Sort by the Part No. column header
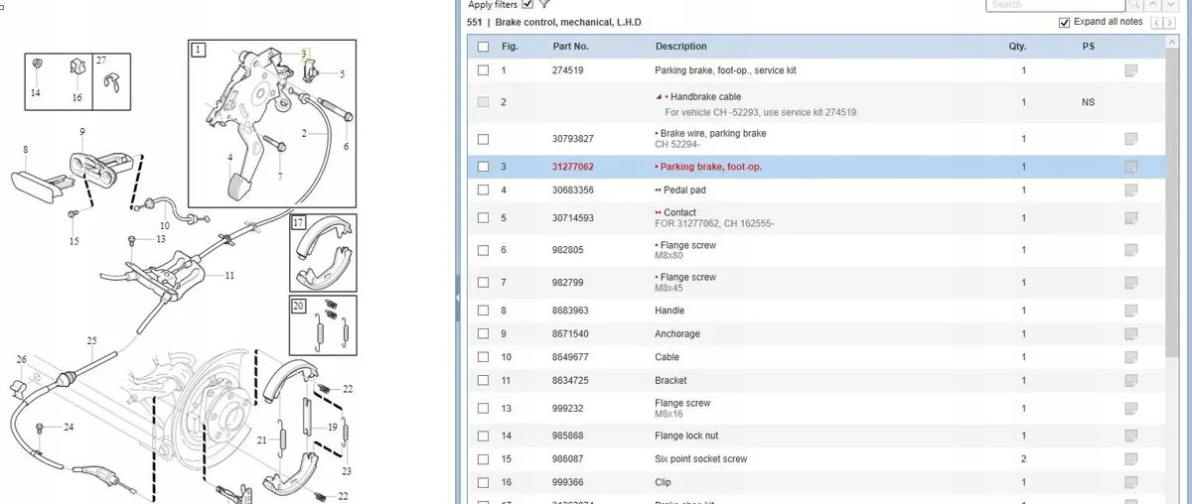This screenshot has height=504, width=1192. point(570,47)
